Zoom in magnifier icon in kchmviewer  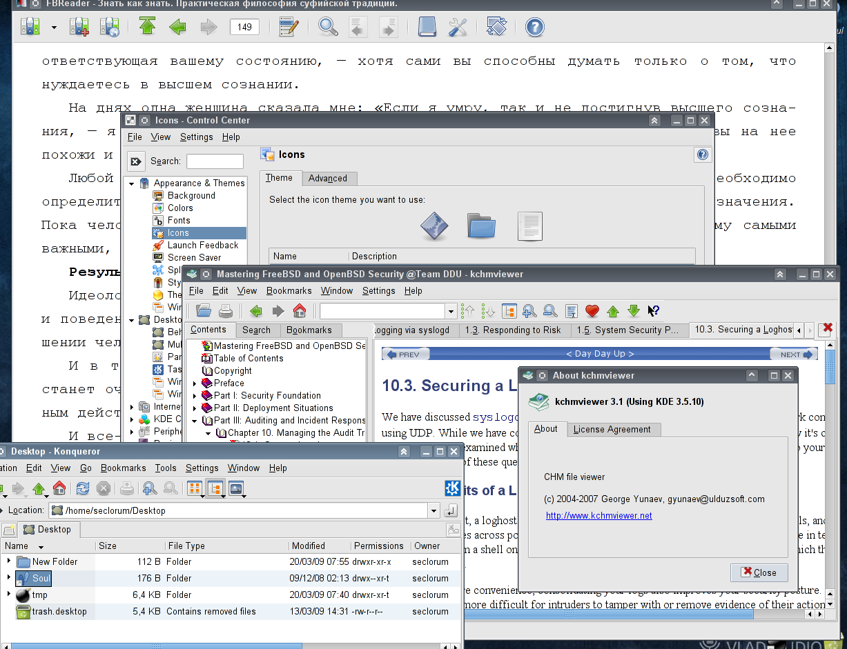(x=529, y=310)
